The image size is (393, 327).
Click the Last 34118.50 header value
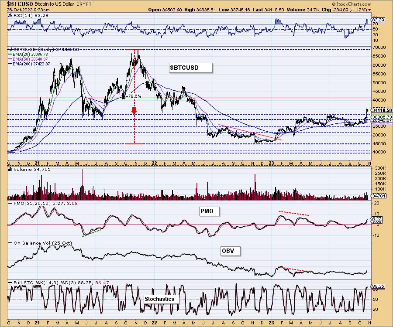coord(268,10)
